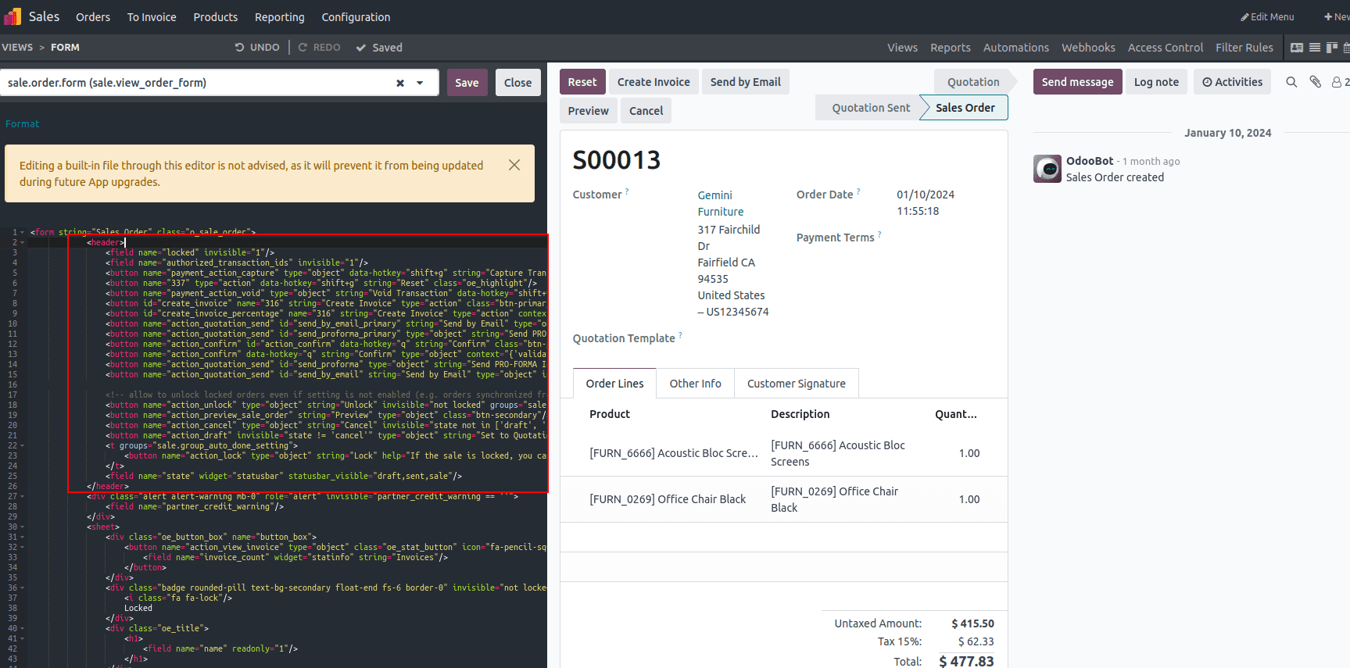Image resolution: width=1350 pixels, height=668 pixels.
Task: Open the Payment Terms help tooltip
Action: tap(879, 234)
